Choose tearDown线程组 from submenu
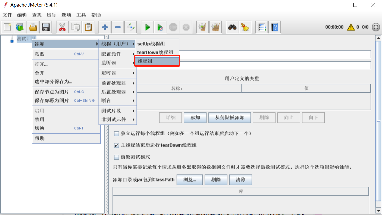The image size is (382, 215). [x=157, y=52]
